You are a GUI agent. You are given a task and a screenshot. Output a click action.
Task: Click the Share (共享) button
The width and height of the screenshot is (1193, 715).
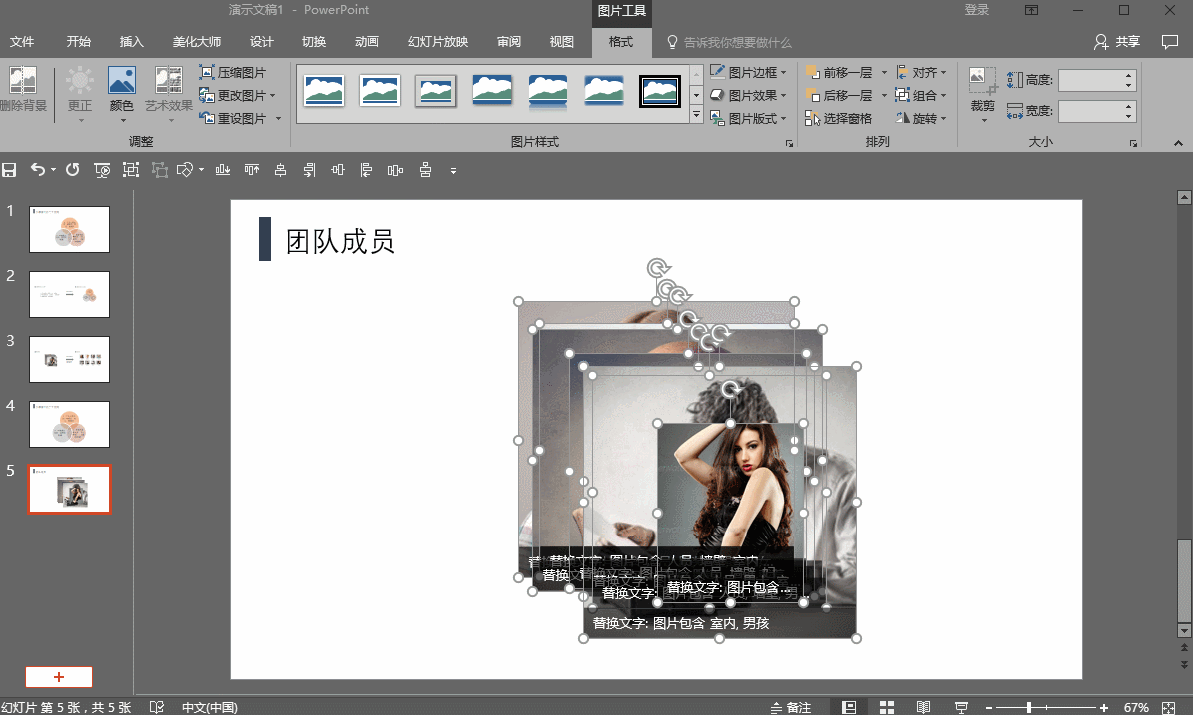pyautogui.click(x=1117, y=42)
